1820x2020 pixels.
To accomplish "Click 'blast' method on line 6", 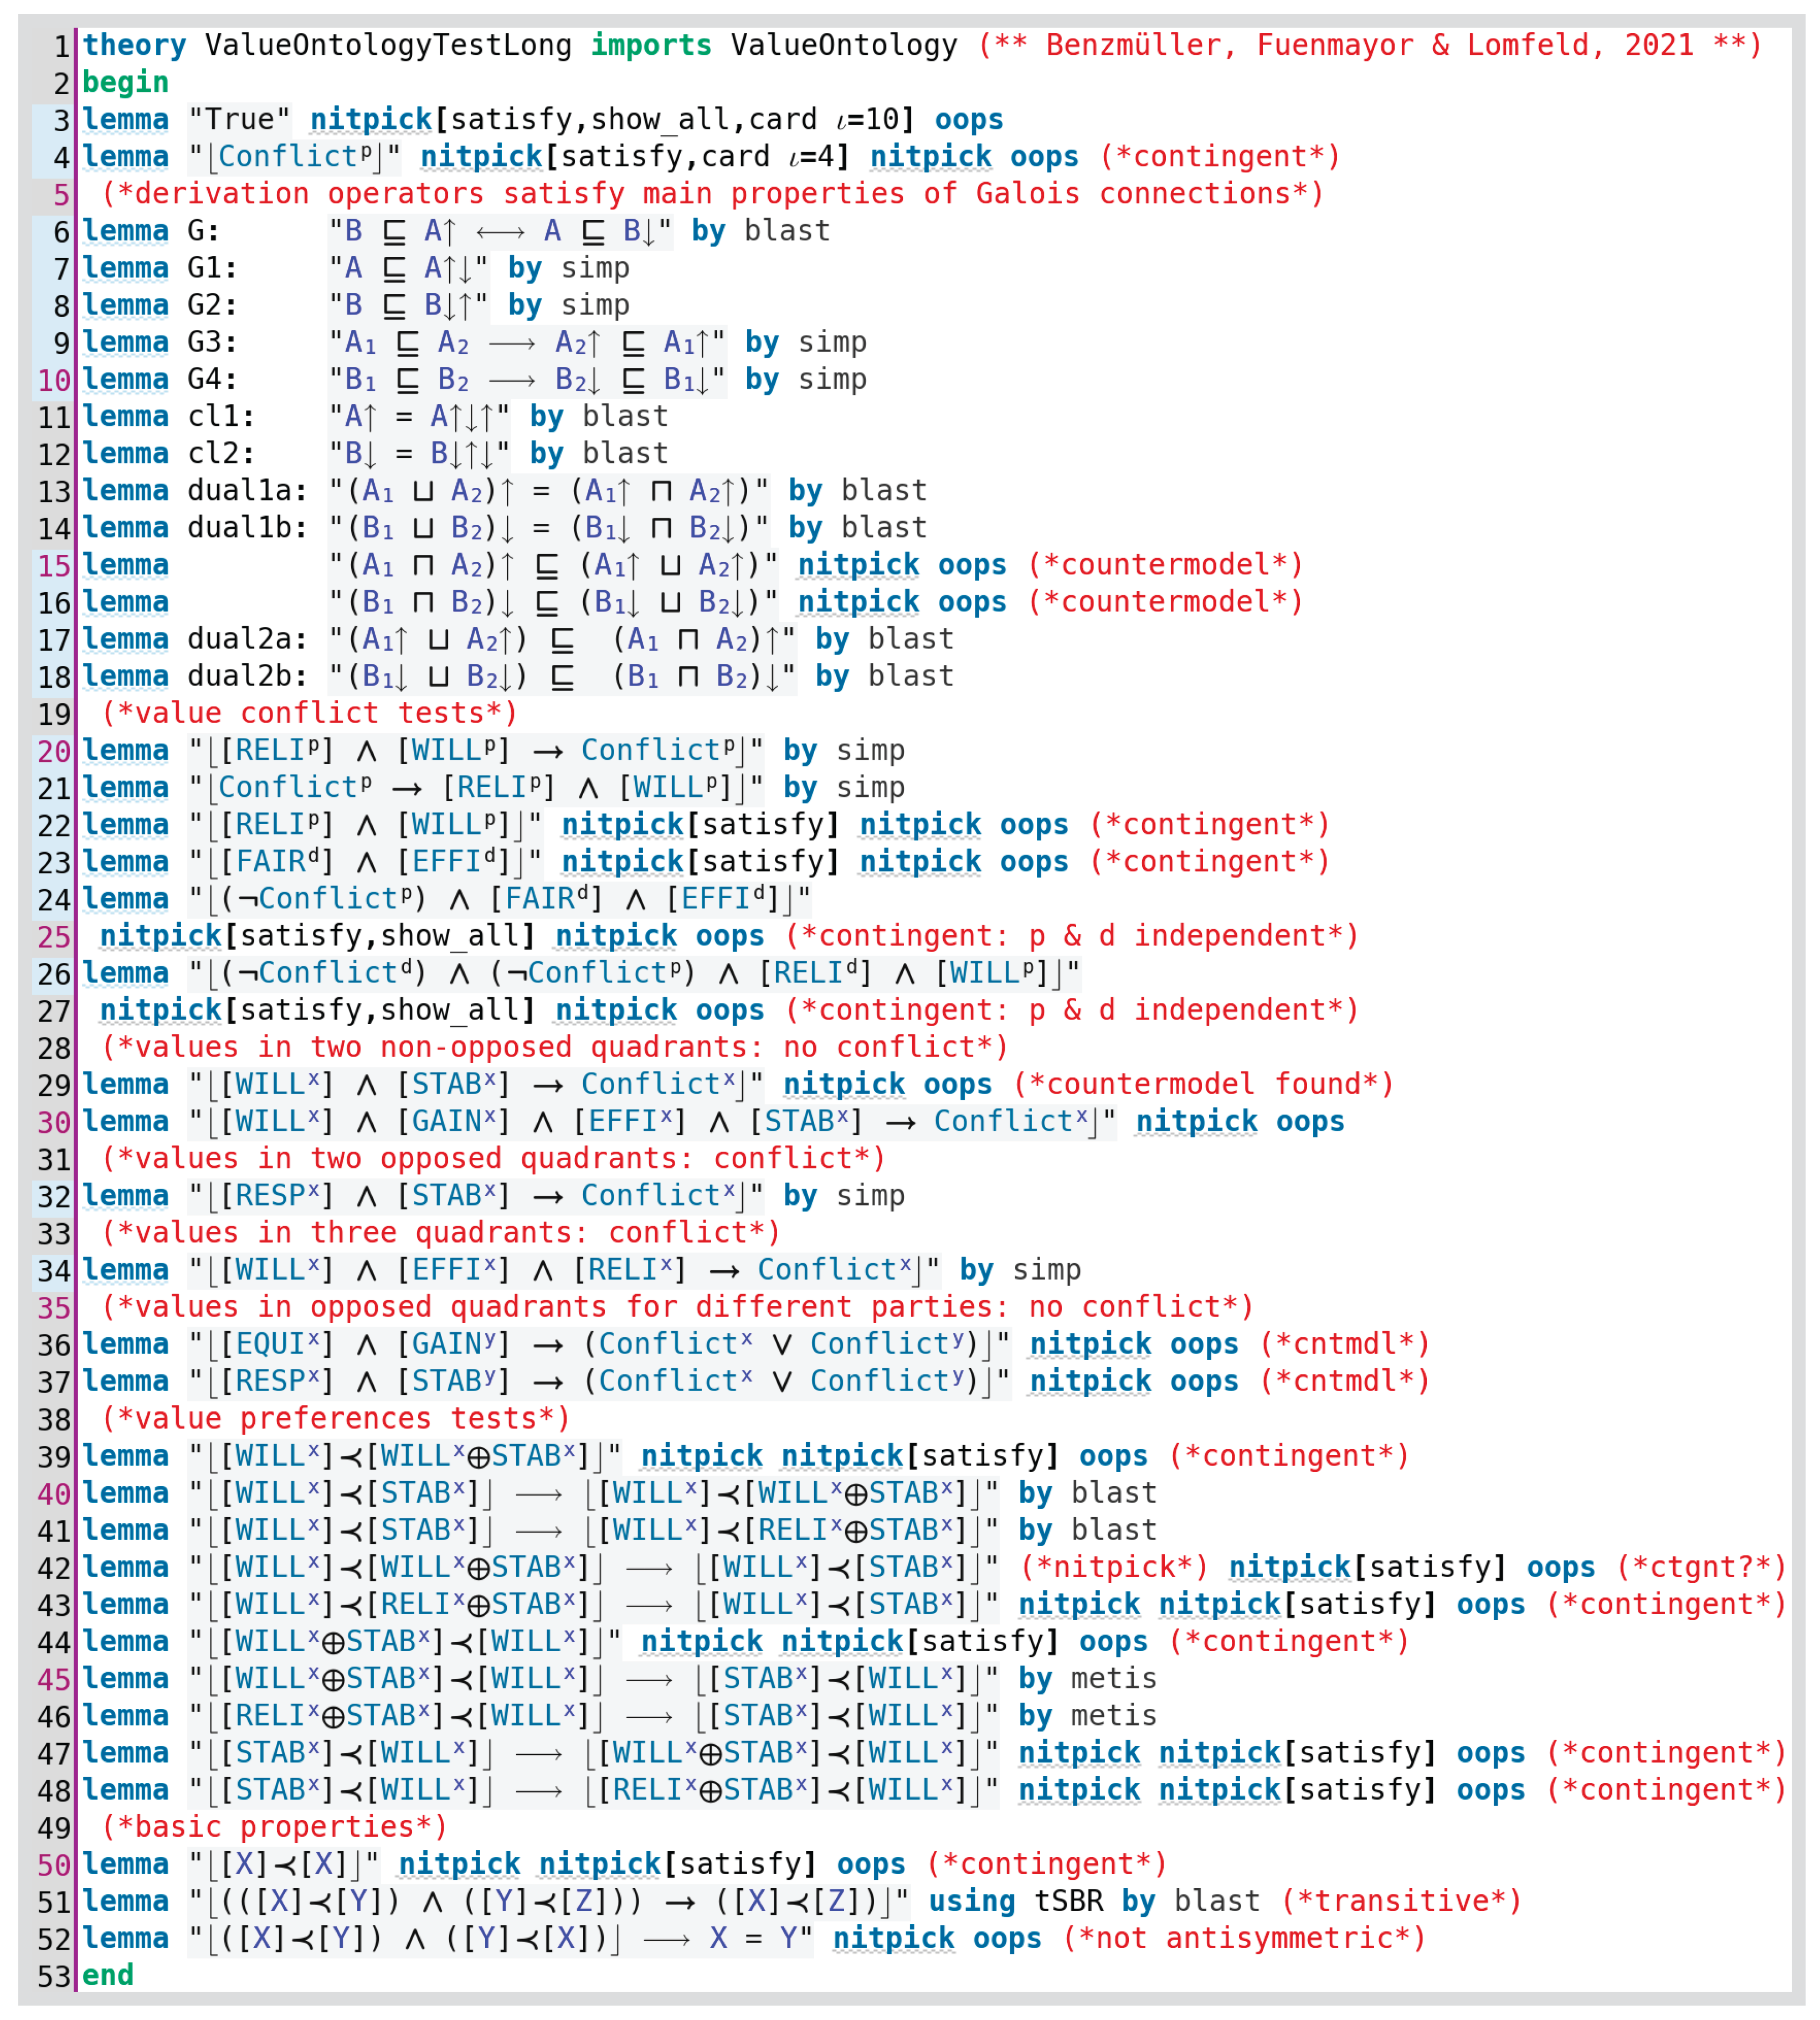I will pos(787,231).
